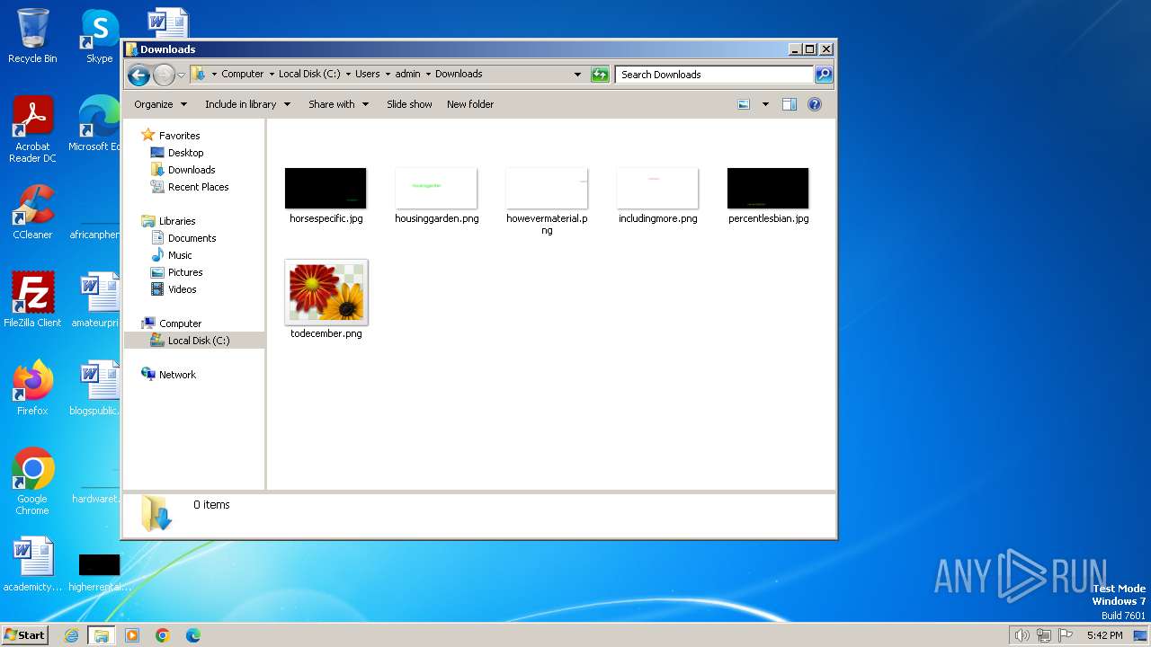Click Windows Explorer taskbar button

102,635
